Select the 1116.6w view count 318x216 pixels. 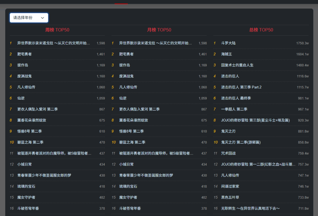click(x=303, y=76)
